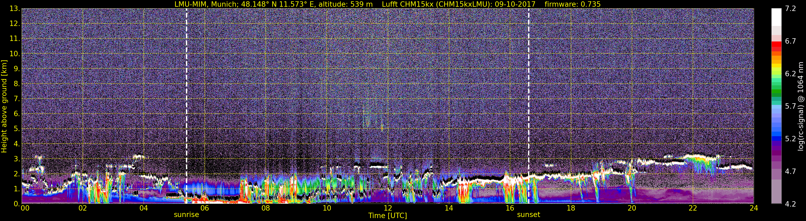Click the '2.' height tick label
The image size is (806, 221).
point(17,174)
